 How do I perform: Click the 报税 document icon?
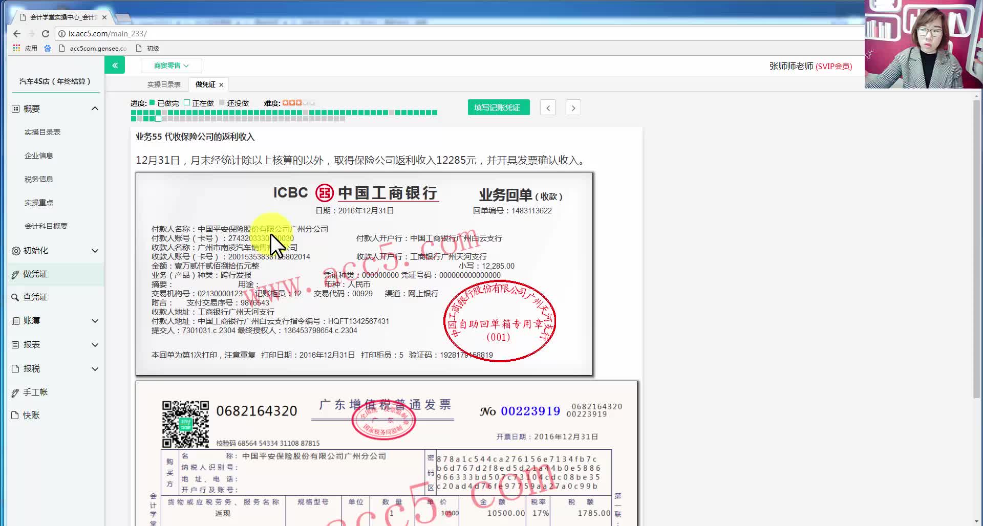pos(15,369)
